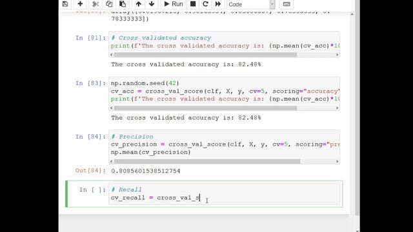Click the cv_acc assignment line in cell 83
The width and height of the screenshot is (413, 232).
point(225,92)
